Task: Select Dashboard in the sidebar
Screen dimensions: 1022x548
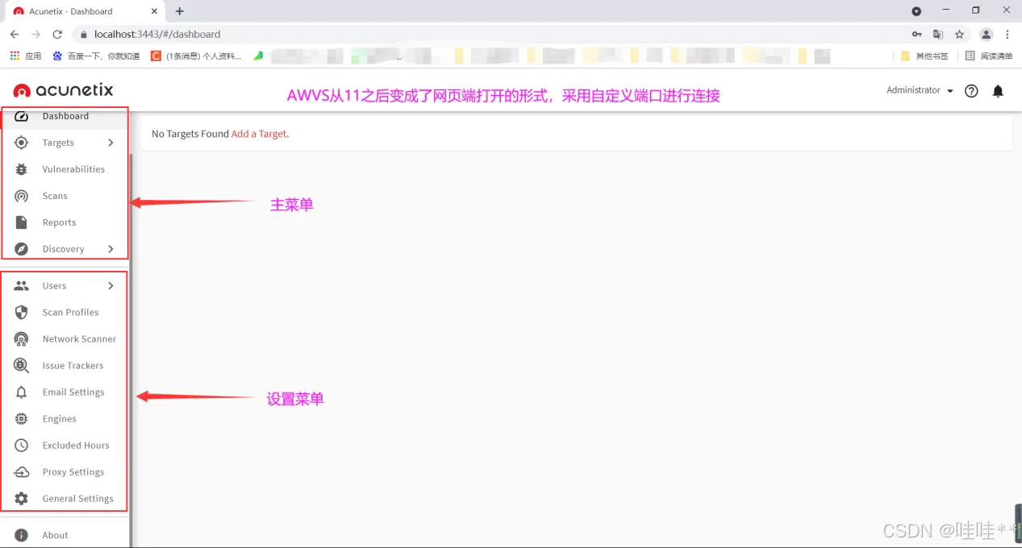Action: pos(65,116)
